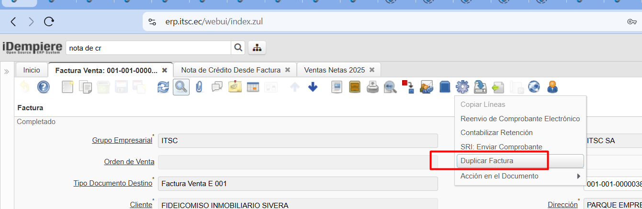Choose SRI: Enviar Comprobante option
This screenshot has height=209, width=642.
(x=501, y=147)
